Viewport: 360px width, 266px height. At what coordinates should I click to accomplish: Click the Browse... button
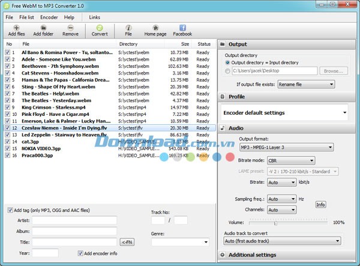pyautogui.click(x=334, y=71)
